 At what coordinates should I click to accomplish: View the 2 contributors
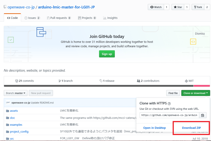148,81
